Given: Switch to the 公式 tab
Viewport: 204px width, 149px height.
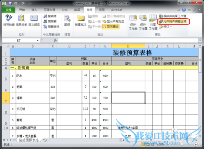Looking at the screenshot, I should [x=64, y=10].
